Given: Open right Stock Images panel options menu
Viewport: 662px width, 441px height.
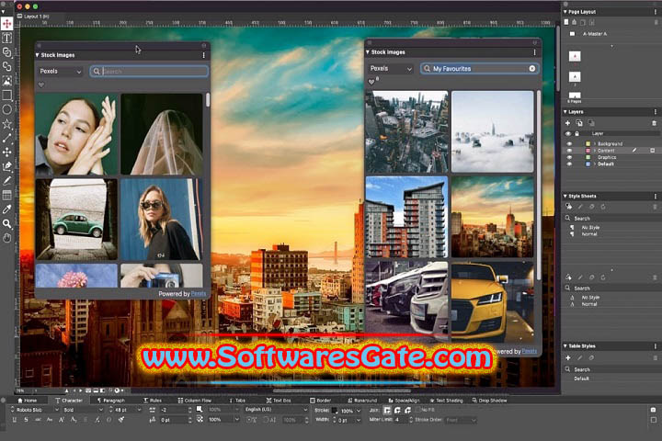Looking at the screenshot, I should click(534, 52).
